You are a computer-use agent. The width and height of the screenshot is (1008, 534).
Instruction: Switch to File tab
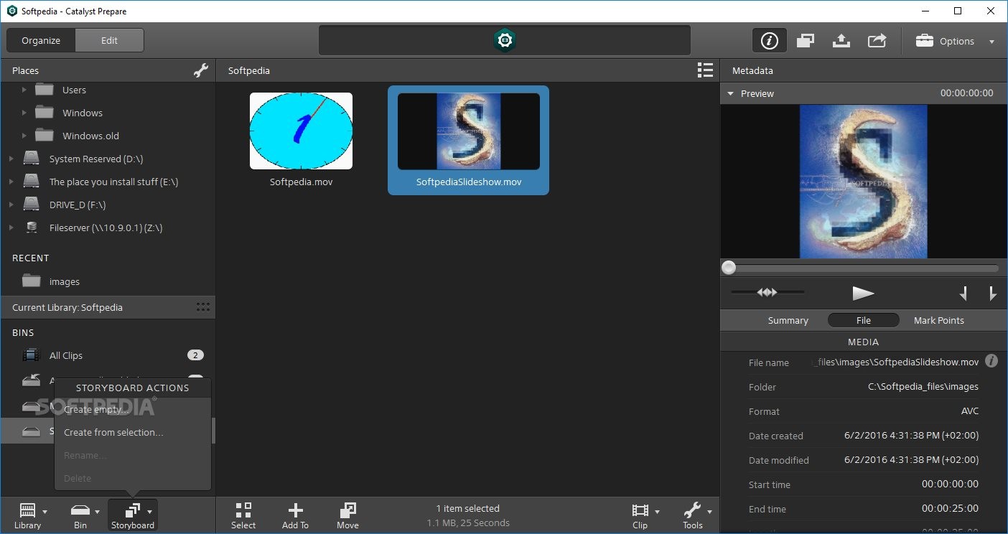point(864,320)
